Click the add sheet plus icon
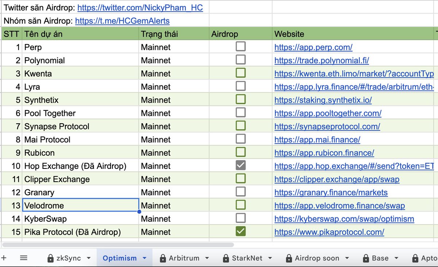This screenshot has width=438, height=267. 4,258
